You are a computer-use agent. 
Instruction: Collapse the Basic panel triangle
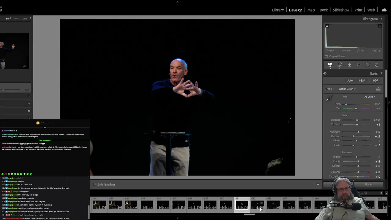[382, 74]
